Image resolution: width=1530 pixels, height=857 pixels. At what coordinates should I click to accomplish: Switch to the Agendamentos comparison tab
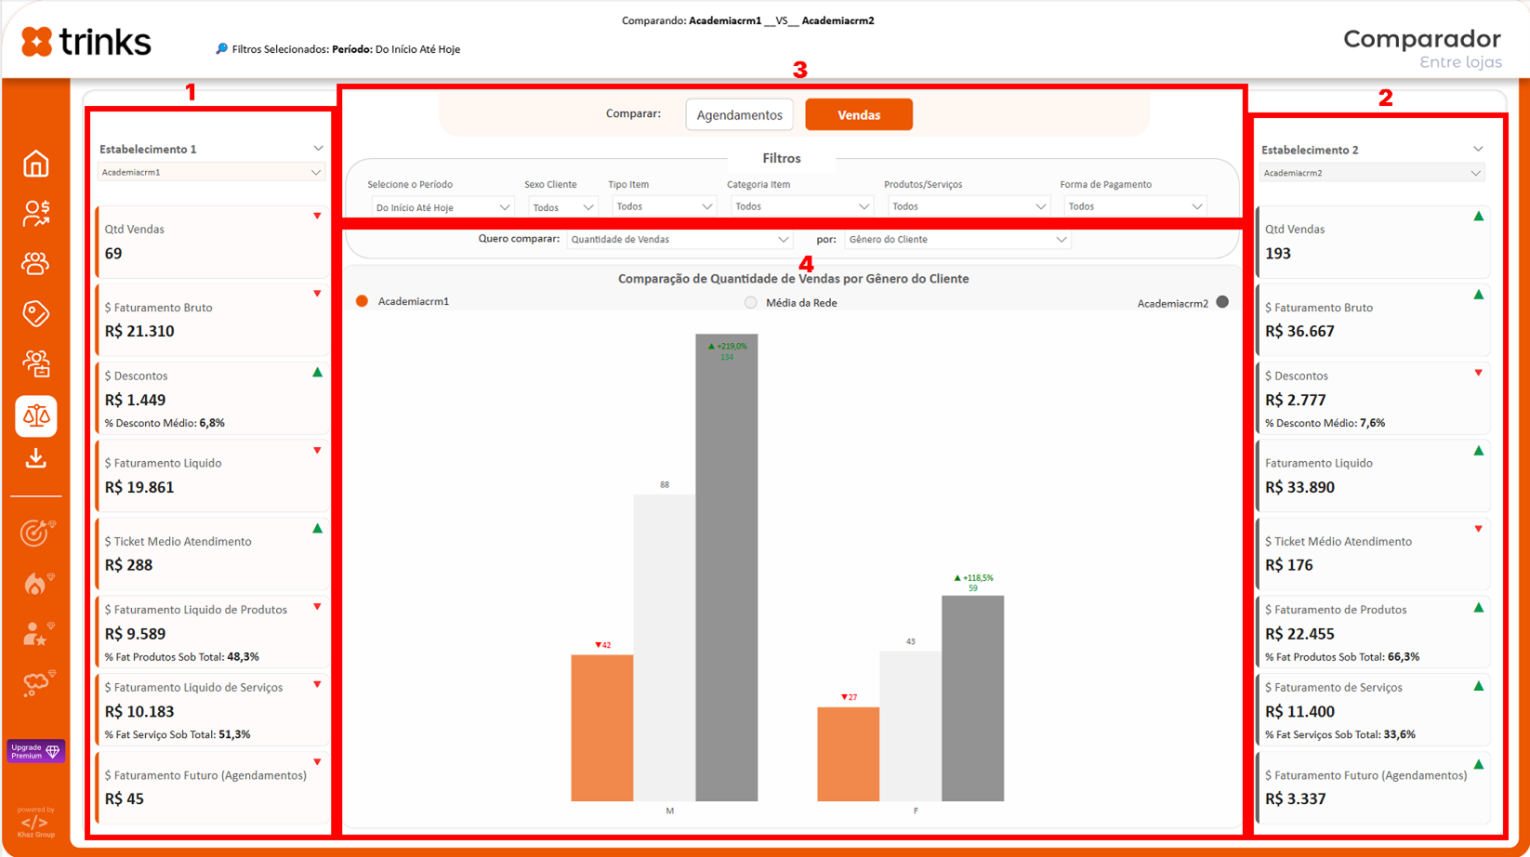(x=739, y=115)
